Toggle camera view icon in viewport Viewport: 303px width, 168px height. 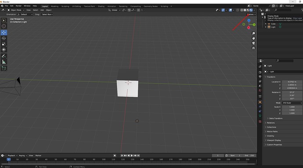pos(253,43)
